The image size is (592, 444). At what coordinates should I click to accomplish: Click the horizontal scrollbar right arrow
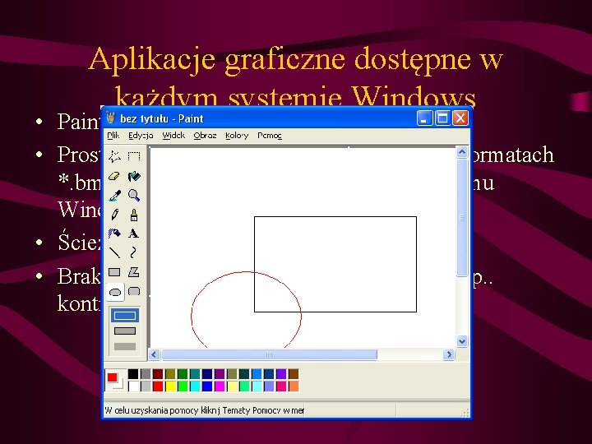pyautogui.click(x=449, y=354)
